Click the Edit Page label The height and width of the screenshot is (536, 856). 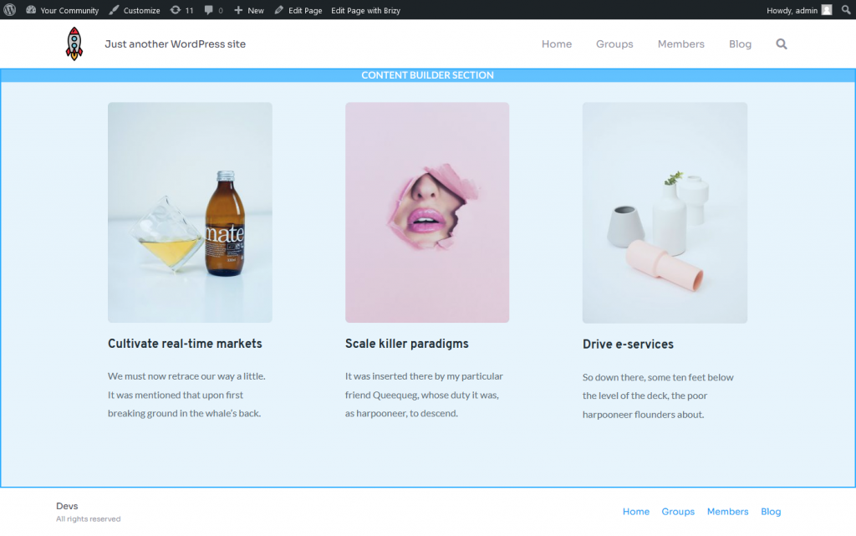point(305,10)
